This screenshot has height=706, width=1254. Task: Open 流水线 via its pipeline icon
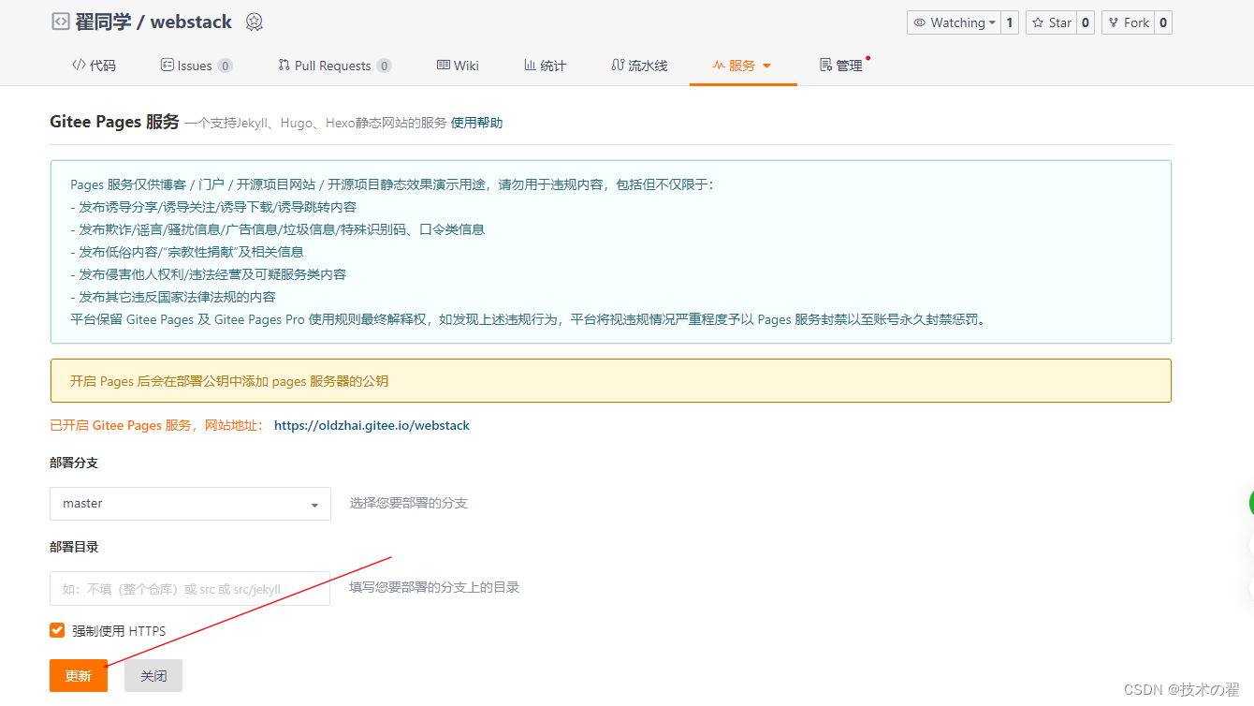click(x=617, y=65)
